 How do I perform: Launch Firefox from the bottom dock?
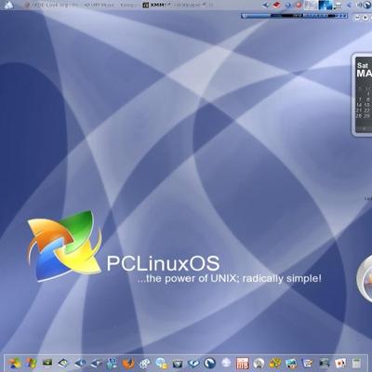click(x=128, y=363)
